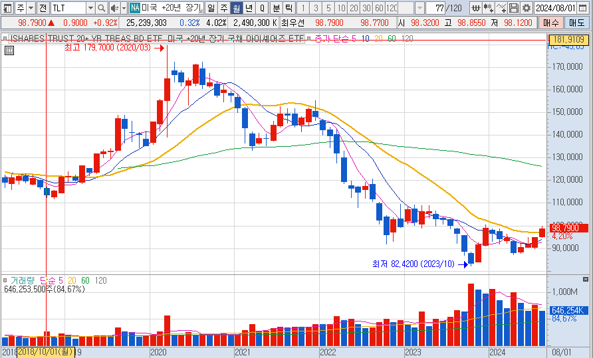Select the Q quarterly period button
Viewport: 593px width, 358px height.
262,8
